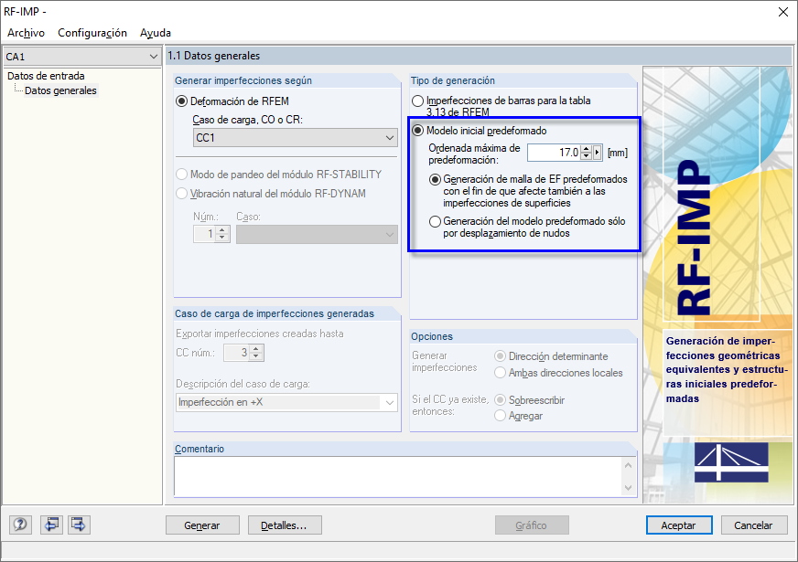The height and width of the screenshot is (562, 798).
Task: Confirm with the Aceptar button
Action: click(679, 525)
